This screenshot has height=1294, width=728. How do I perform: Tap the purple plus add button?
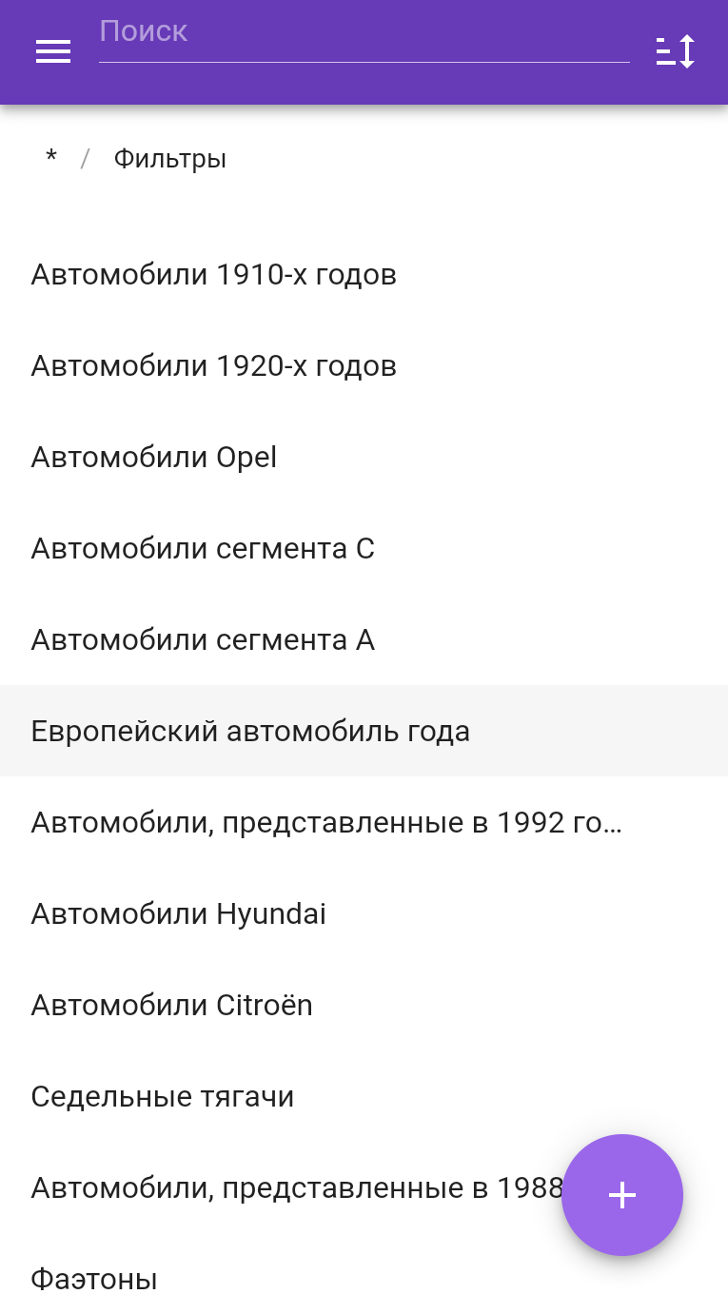(622, 1195)
